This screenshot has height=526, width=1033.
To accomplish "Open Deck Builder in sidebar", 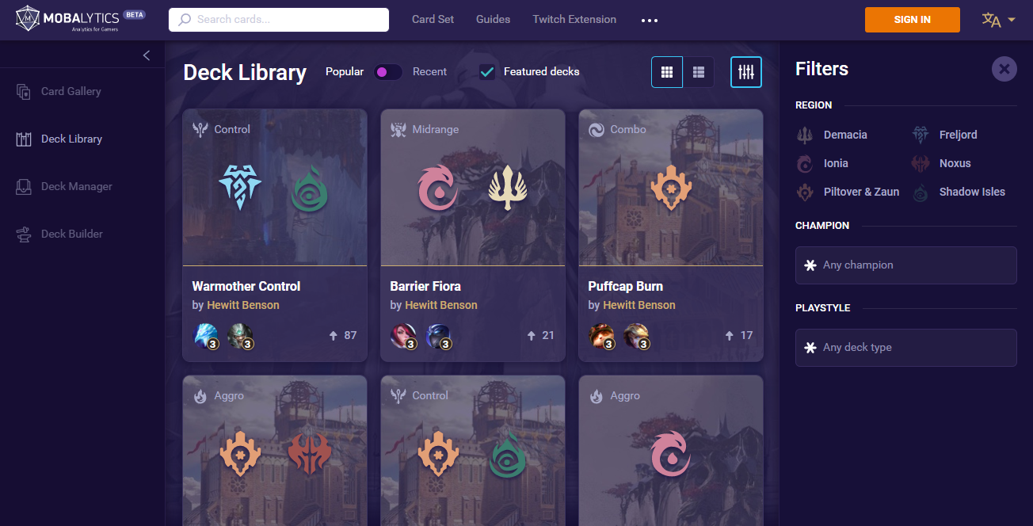I will 72,234.
